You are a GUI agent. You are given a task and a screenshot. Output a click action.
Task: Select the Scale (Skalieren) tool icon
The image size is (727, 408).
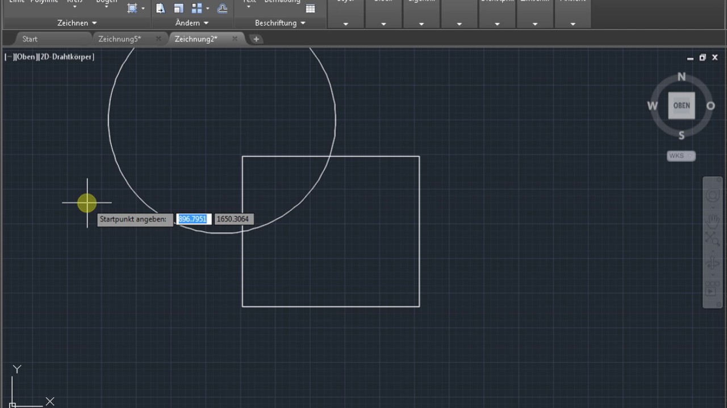tap(178, 8)
